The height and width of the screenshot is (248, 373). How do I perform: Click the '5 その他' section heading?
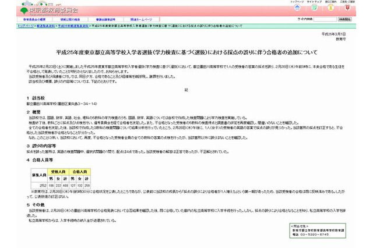(x=36, y=205)
